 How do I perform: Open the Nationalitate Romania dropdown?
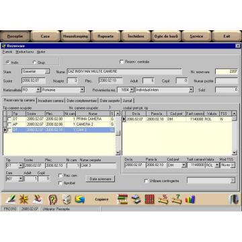(x=83, y=90)
